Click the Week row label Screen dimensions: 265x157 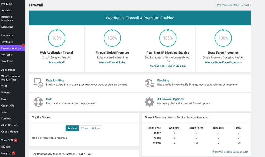click(x=157, y=138)
